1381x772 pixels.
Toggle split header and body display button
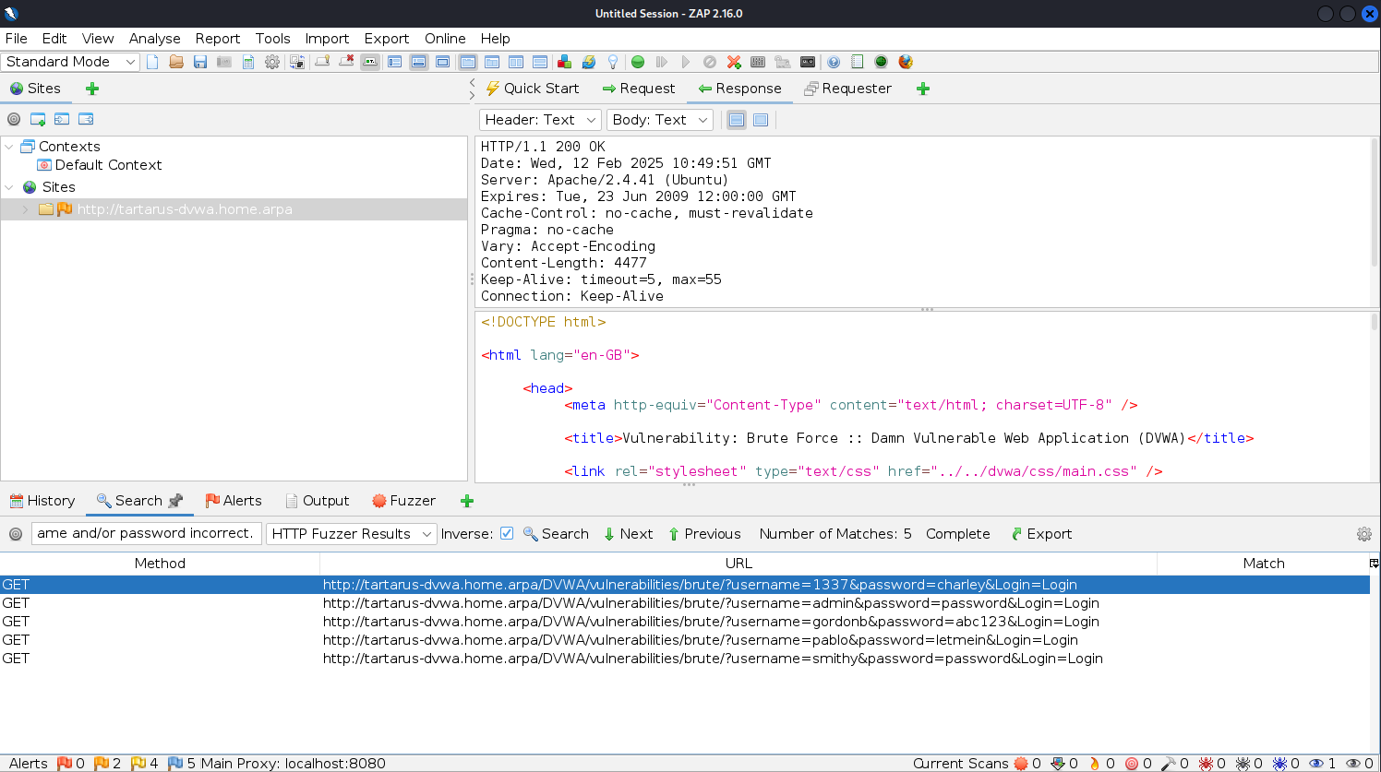click(x=737, y=120)
